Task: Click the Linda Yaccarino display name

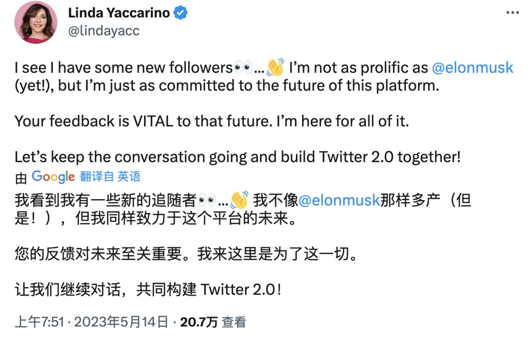Action: click(119, 13)
